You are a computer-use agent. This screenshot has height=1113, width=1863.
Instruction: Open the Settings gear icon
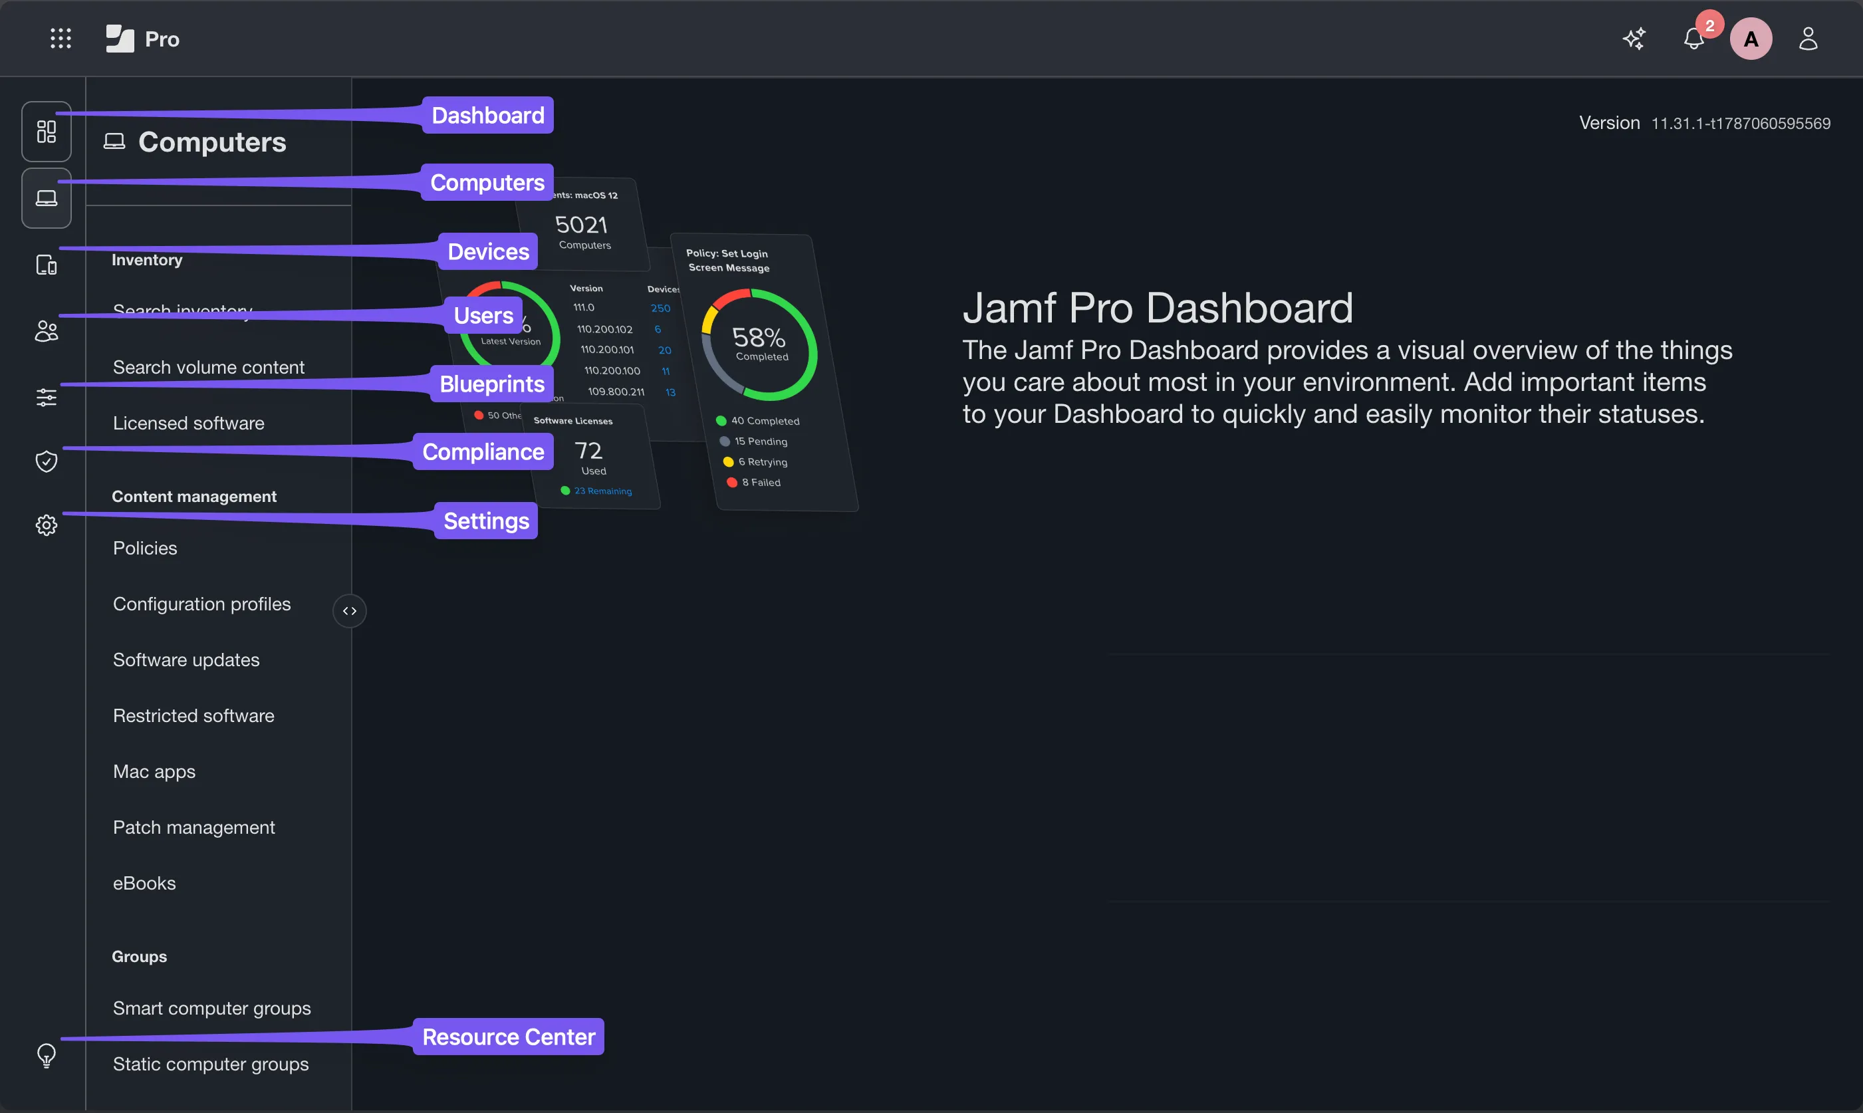coord(47,525)
